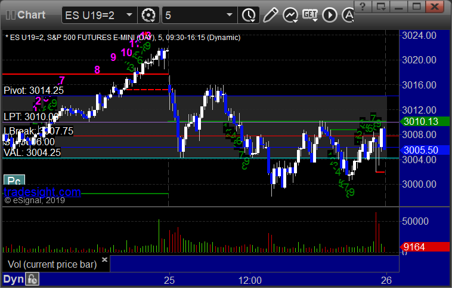The width and height of the screenshot is (452, 288).
Task: Open the tradesight.com link
Action: click(x=42, y=192)
